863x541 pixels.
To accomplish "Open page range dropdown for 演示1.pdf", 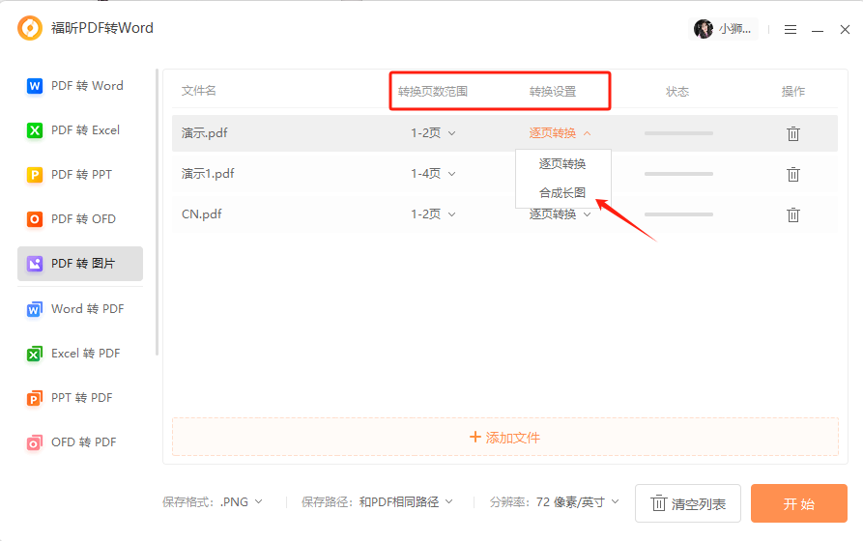I will pyautogui.click(x=433, y=174).
